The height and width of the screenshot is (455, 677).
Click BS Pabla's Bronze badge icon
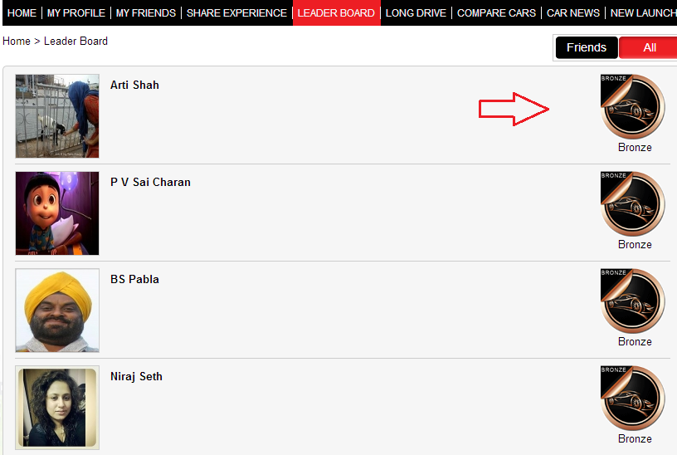tap(632, 301)
